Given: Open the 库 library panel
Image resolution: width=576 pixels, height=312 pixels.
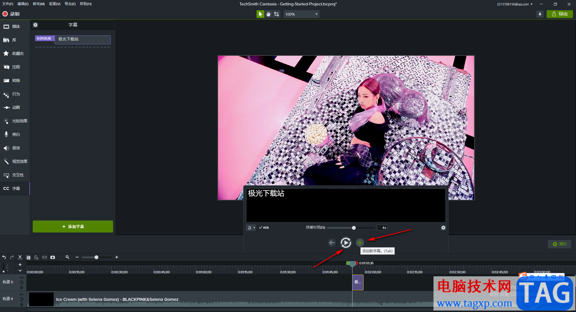Looking at the screenshot, I should (15, 40).
